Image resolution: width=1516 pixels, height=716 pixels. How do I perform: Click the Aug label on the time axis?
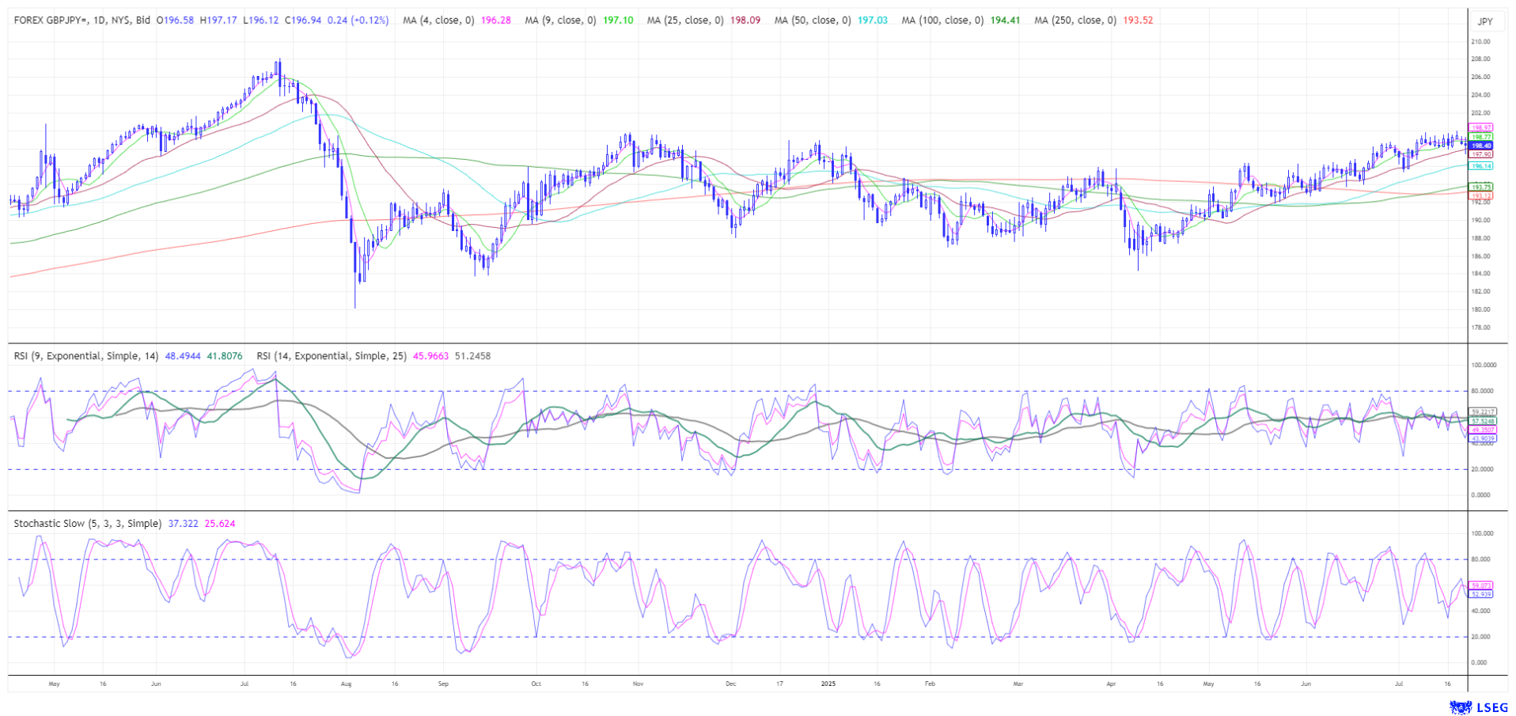[x=345, y=683]
